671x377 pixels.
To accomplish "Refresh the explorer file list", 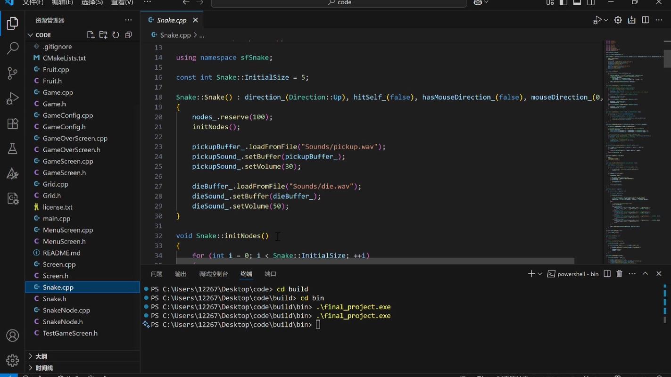I will pos(116,35).
